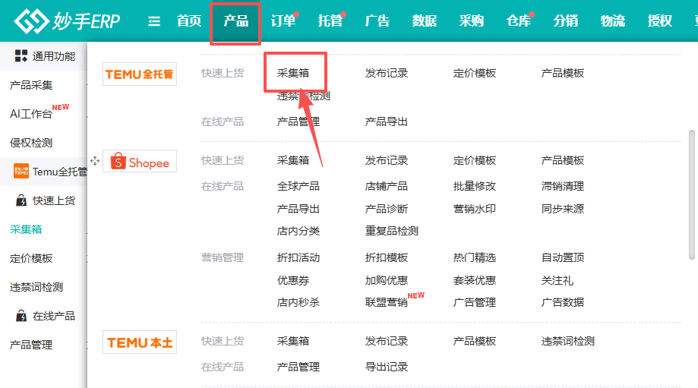Open 产品模板 under TEMU全托管
The height and width of the screenshot is (388, 698).
[563, 73]
